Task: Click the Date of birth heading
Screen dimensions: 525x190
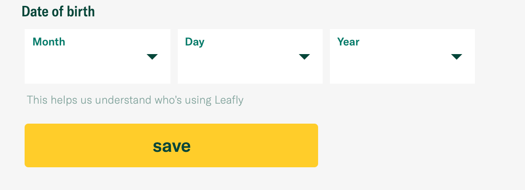Action: [x=58, y=12]
